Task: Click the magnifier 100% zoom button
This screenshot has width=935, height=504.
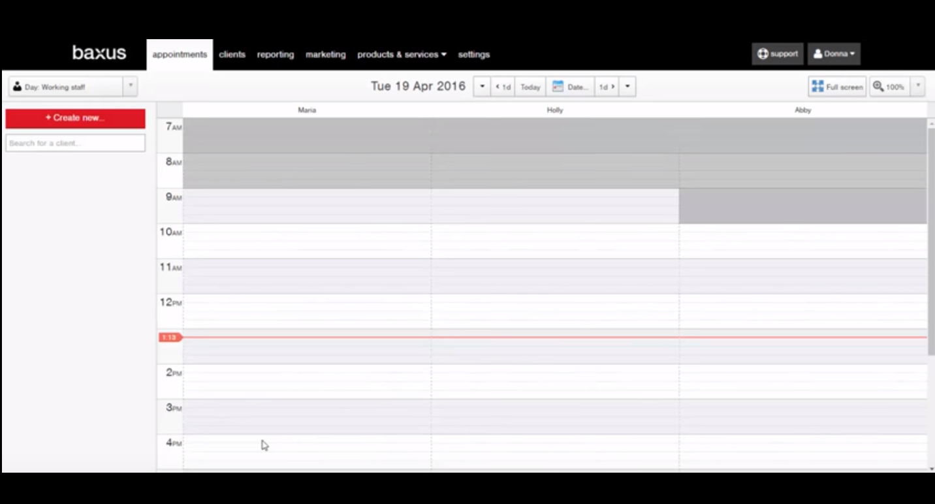Action: [889, 87]
